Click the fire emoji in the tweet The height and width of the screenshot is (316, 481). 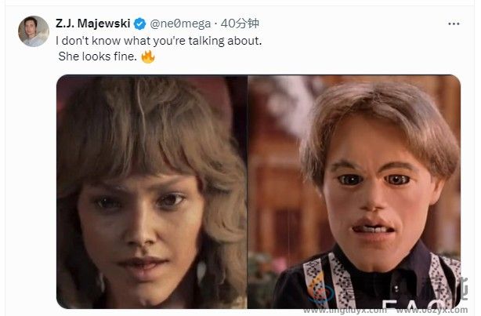tap(148, 57)
